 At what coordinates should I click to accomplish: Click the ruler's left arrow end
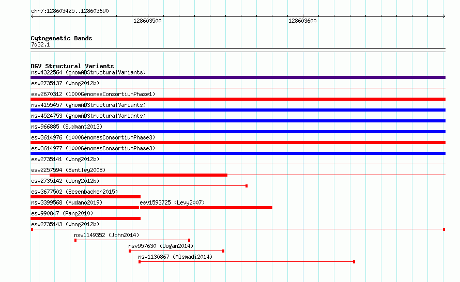[x=32, y=17]
